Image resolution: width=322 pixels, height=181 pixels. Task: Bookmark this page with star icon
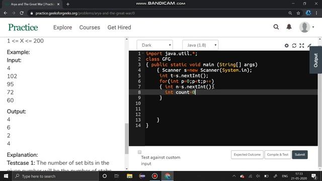pos(298,13)
